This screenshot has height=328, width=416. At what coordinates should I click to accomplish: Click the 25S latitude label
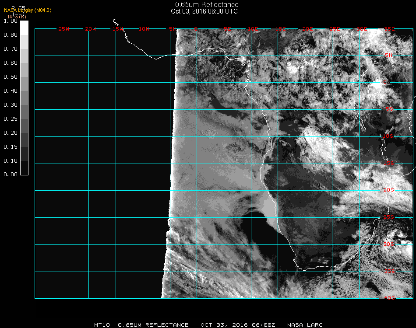[389, 217]
